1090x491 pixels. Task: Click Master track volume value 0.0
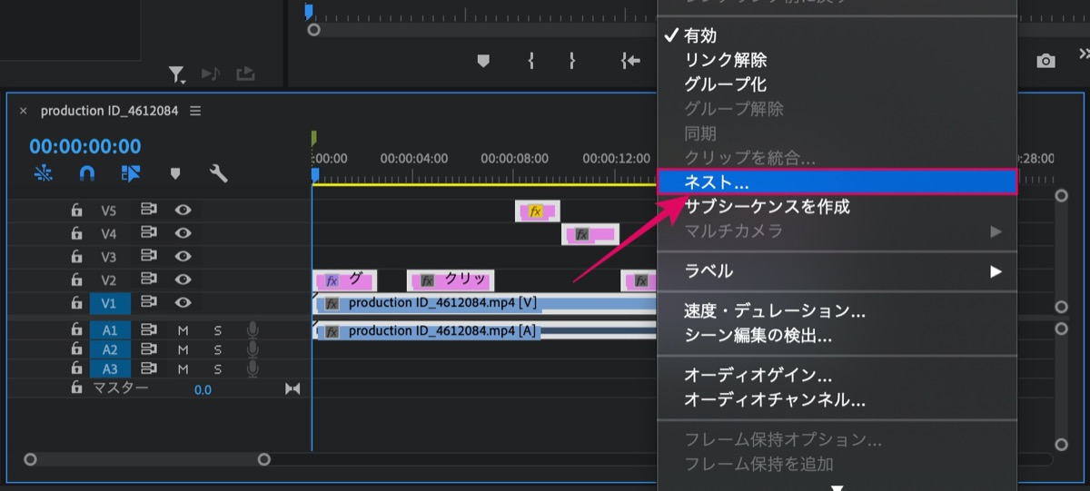pyautogui.click(x=202, y=389)
